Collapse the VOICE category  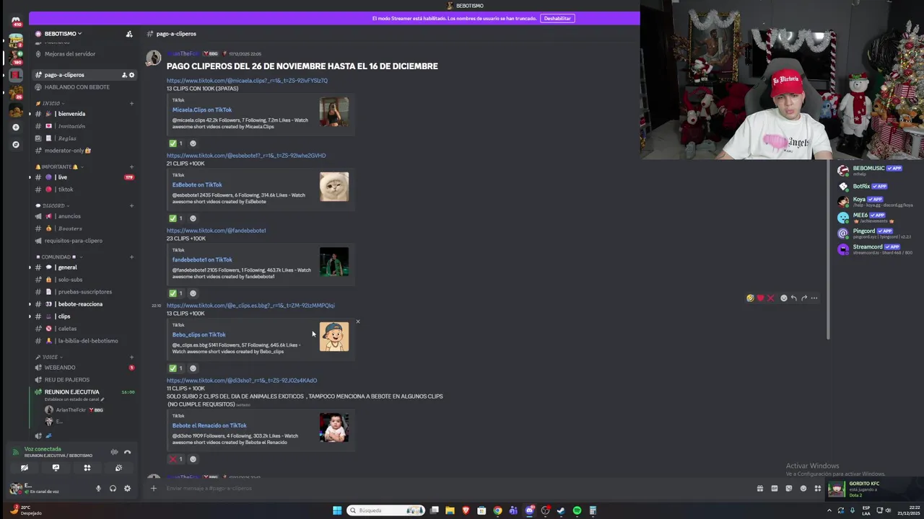(x=48, y=357)
